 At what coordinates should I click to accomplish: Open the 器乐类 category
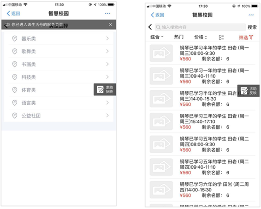tap(60, 39)
